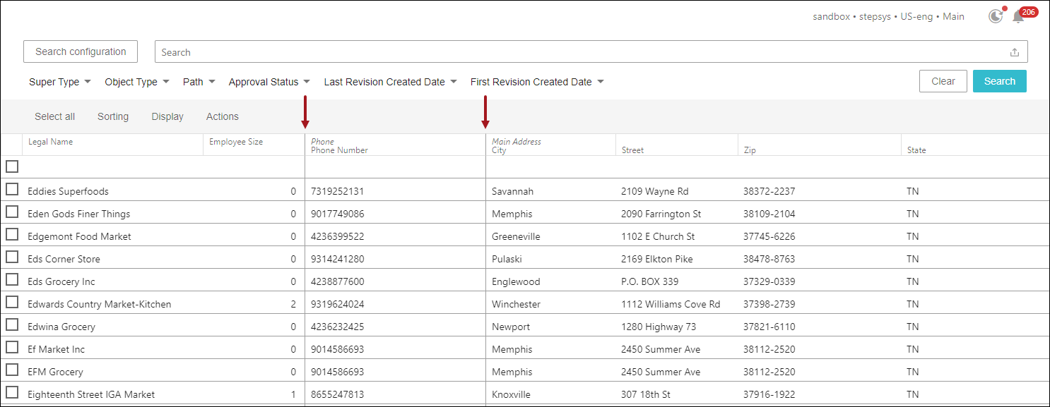Toggle the header select-all row checkbox
Image resolution: width=1050 pixels, height=407 pixels.
[x=12, y=167]
